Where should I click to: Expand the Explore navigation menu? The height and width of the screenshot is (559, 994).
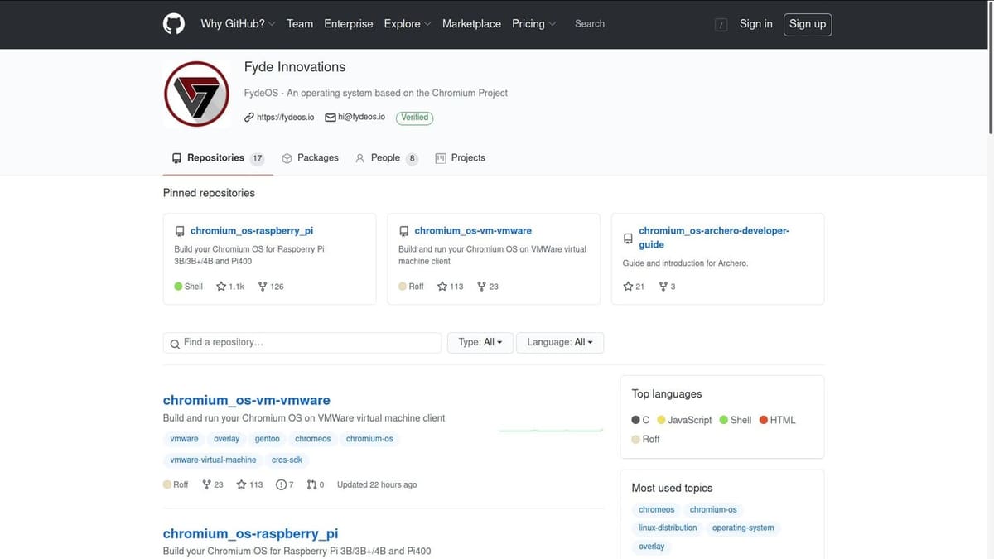tap(407, 24)
